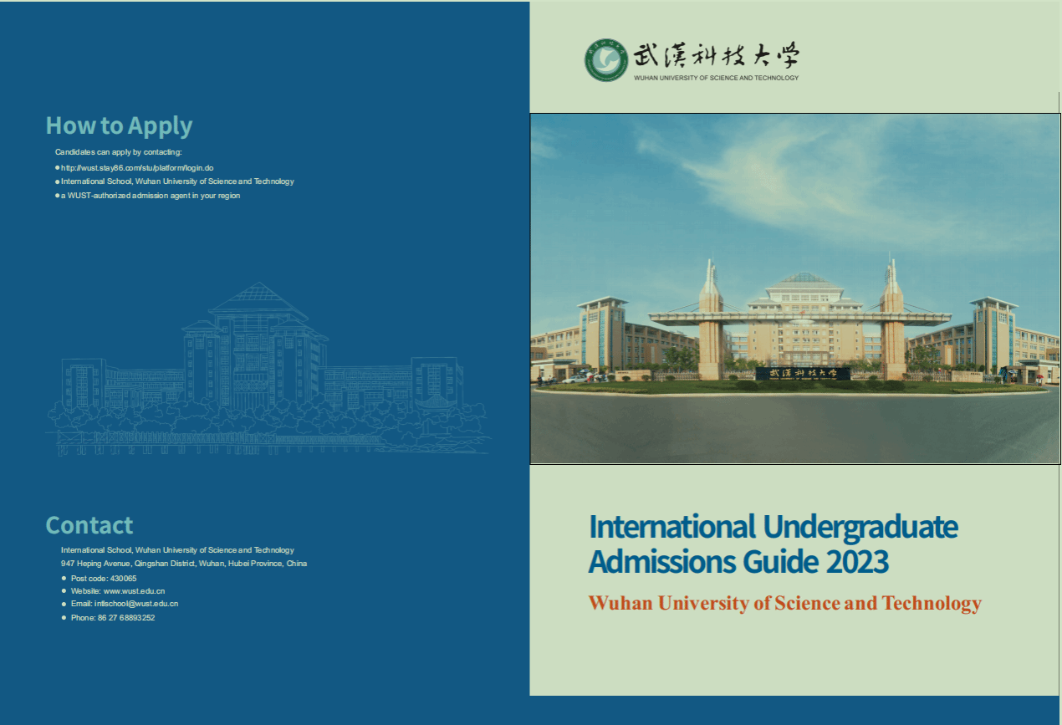
Task: Click the Chinese calligraphy university name
Action: point(717,55)
